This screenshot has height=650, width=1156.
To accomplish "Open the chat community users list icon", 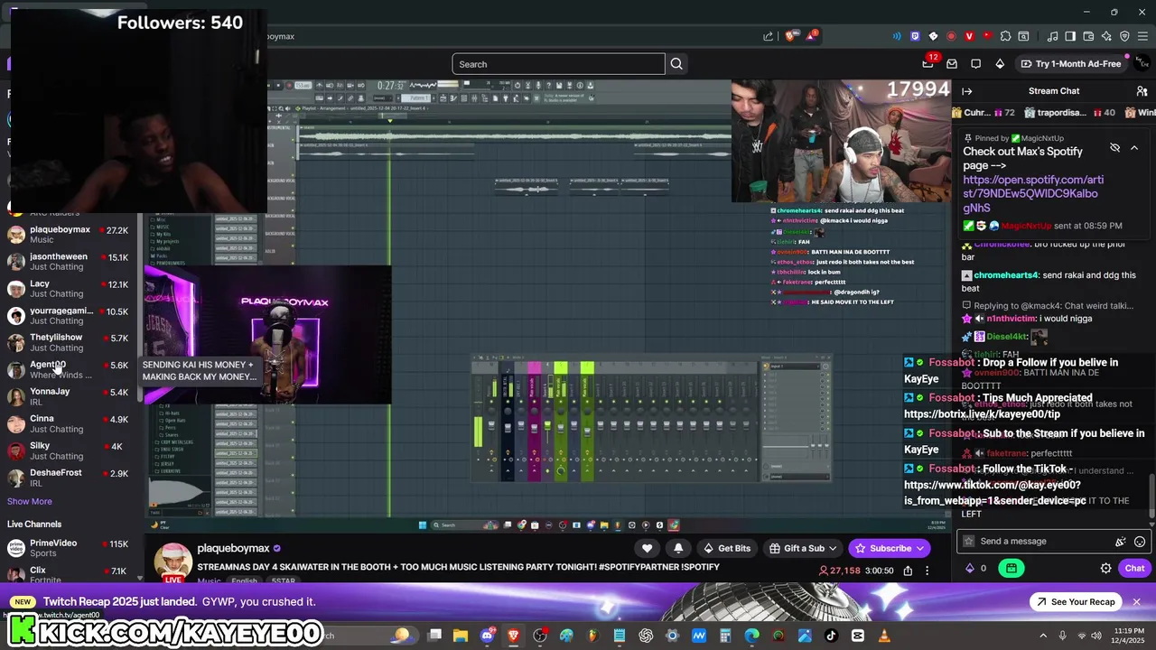I will [1142, 91].
